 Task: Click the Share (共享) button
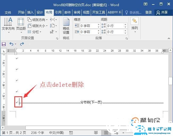click(x=162, y=12)
